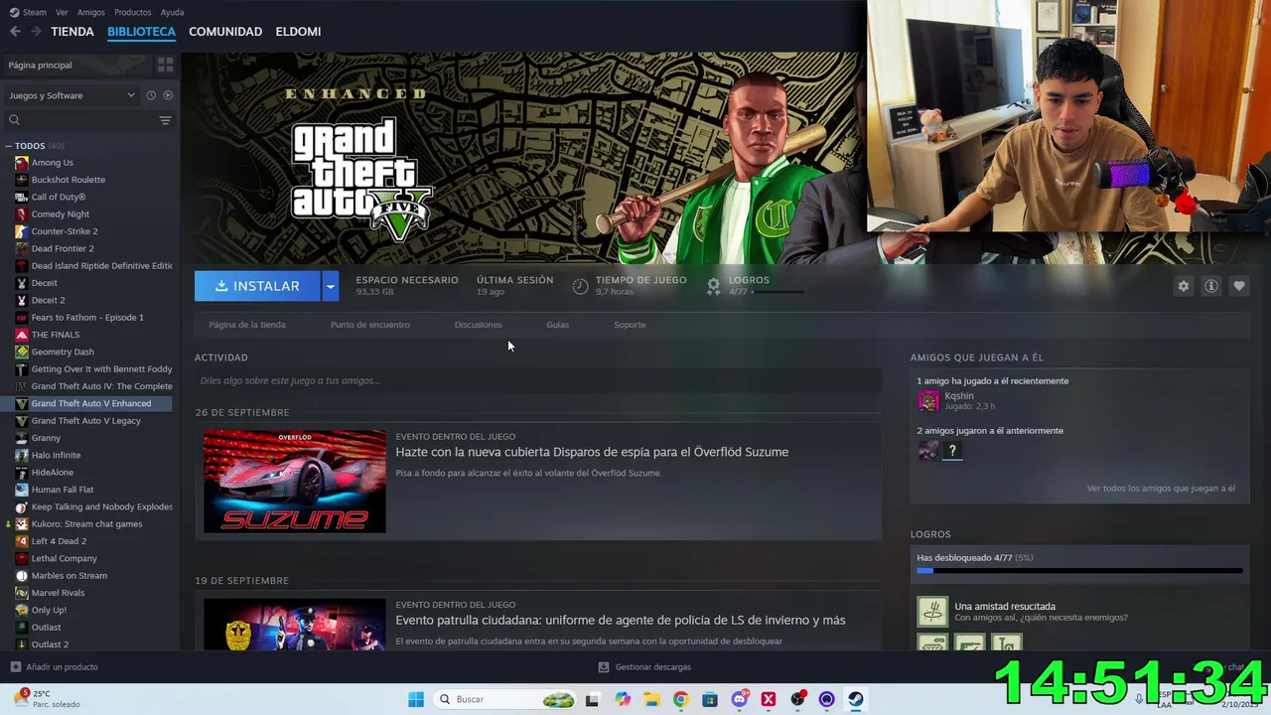The width and height of the screenshot is (1271, 715).
Task: Open the Productos menu
Action: pyautogui.click(x=132, y=12)
